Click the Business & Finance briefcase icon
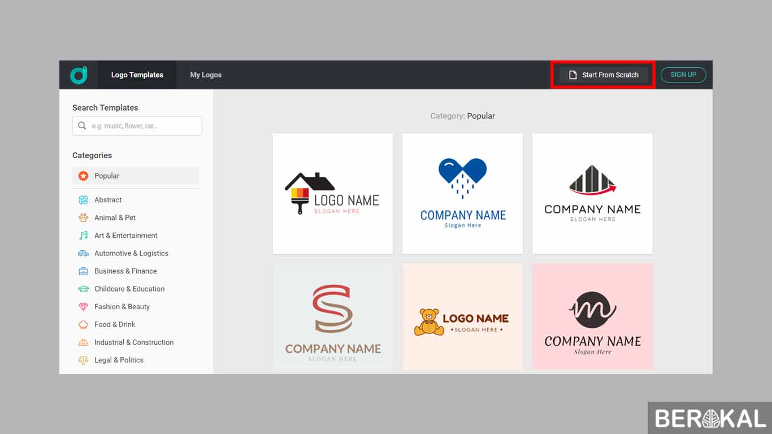 coord(84,271)
